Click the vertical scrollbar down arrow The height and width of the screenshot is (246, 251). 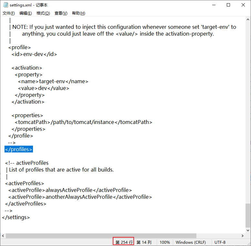(x=248, y=230)
